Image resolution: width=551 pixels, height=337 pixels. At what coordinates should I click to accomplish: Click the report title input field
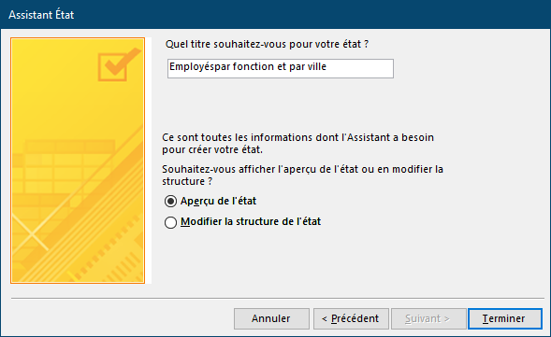[281, 68]
